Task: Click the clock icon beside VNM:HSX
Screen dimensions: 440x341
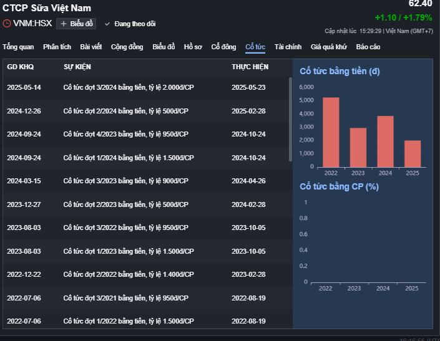Action: point(7,24)
